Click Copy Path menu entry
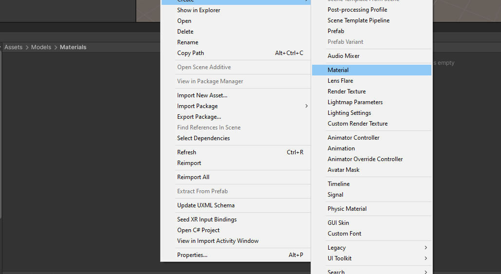Image resolution: width=501 pixels, height=274 pixels. 190,53
